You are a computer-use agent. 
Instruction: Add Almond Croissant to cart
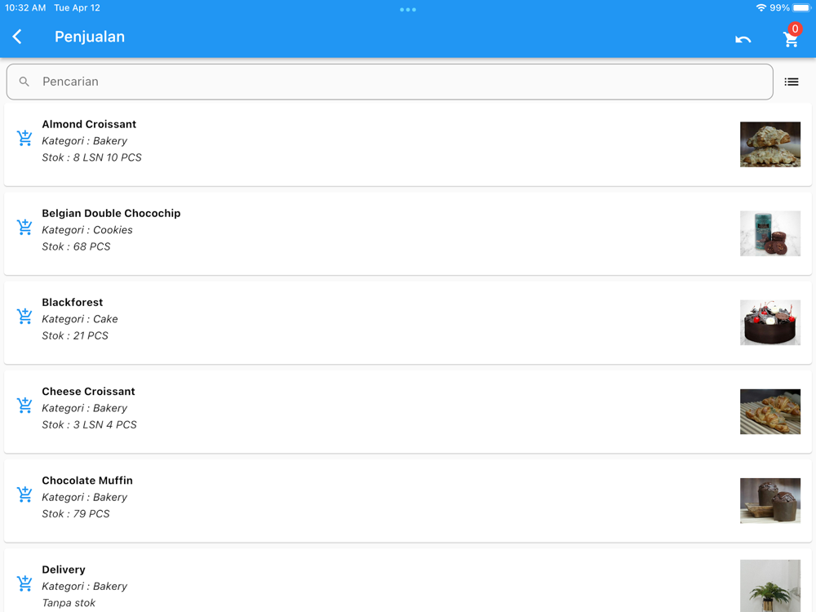[24, 138]
